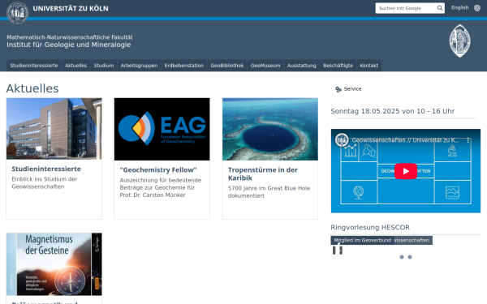Open Mathematisch-Naturwissenschaftliche Fakultät link
Image resolution: width=487 pixels, height=304 pixels.
[70, 37]
